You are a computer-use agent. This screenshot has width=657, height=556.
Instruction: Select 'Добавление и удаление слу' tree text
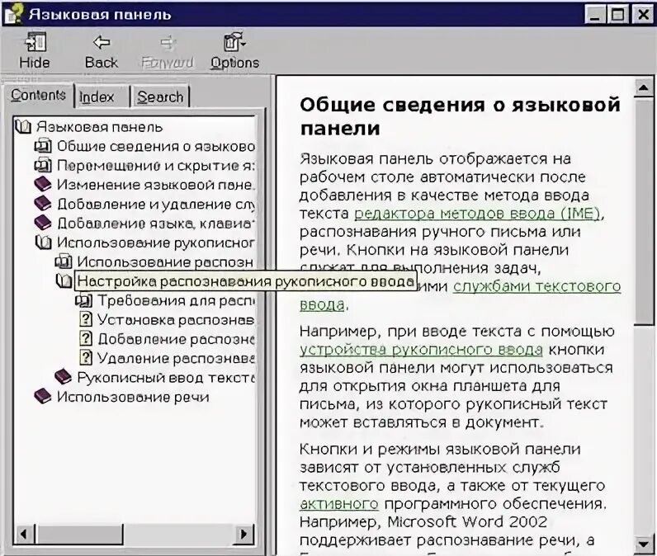[x=156, y=204]
